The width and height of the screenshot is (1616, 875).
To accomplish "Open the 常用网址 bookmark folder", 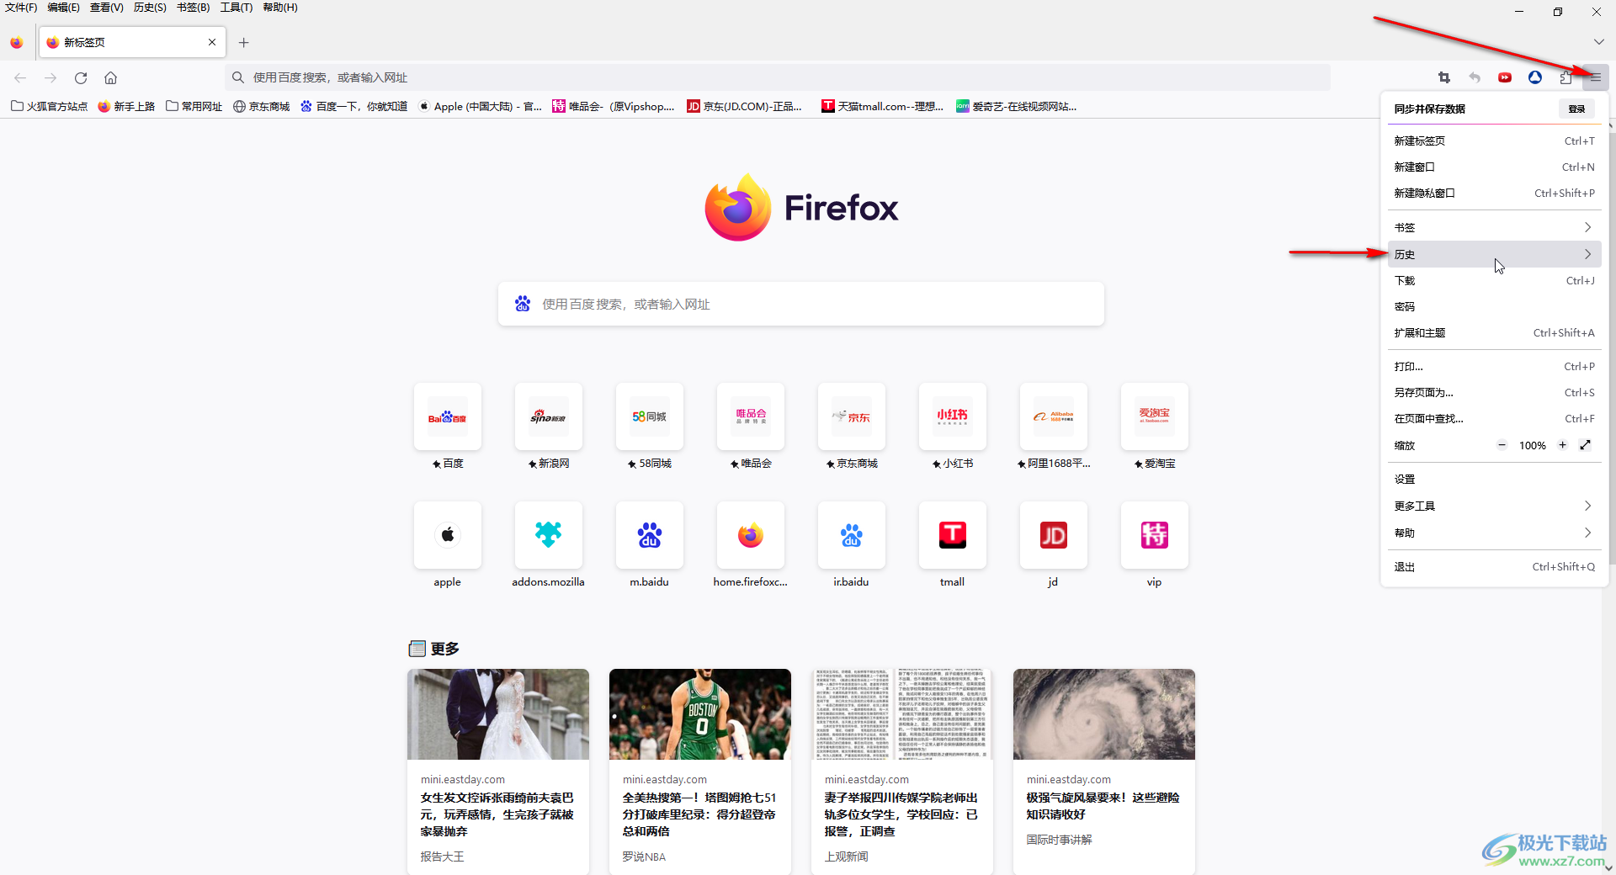I will click(194, 106).
